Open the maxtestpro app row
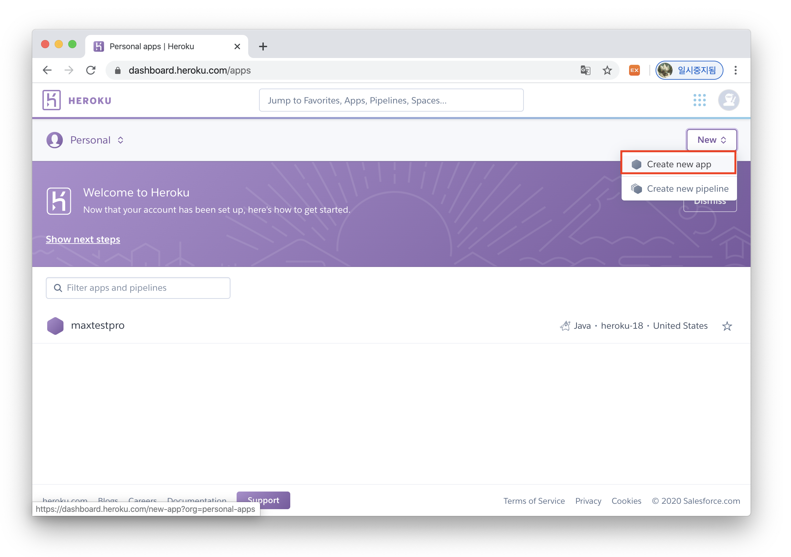 click(x=97, y=326)
